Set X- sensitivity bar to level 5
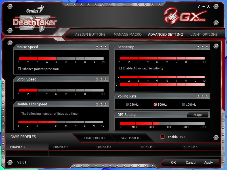 point(157,77)
